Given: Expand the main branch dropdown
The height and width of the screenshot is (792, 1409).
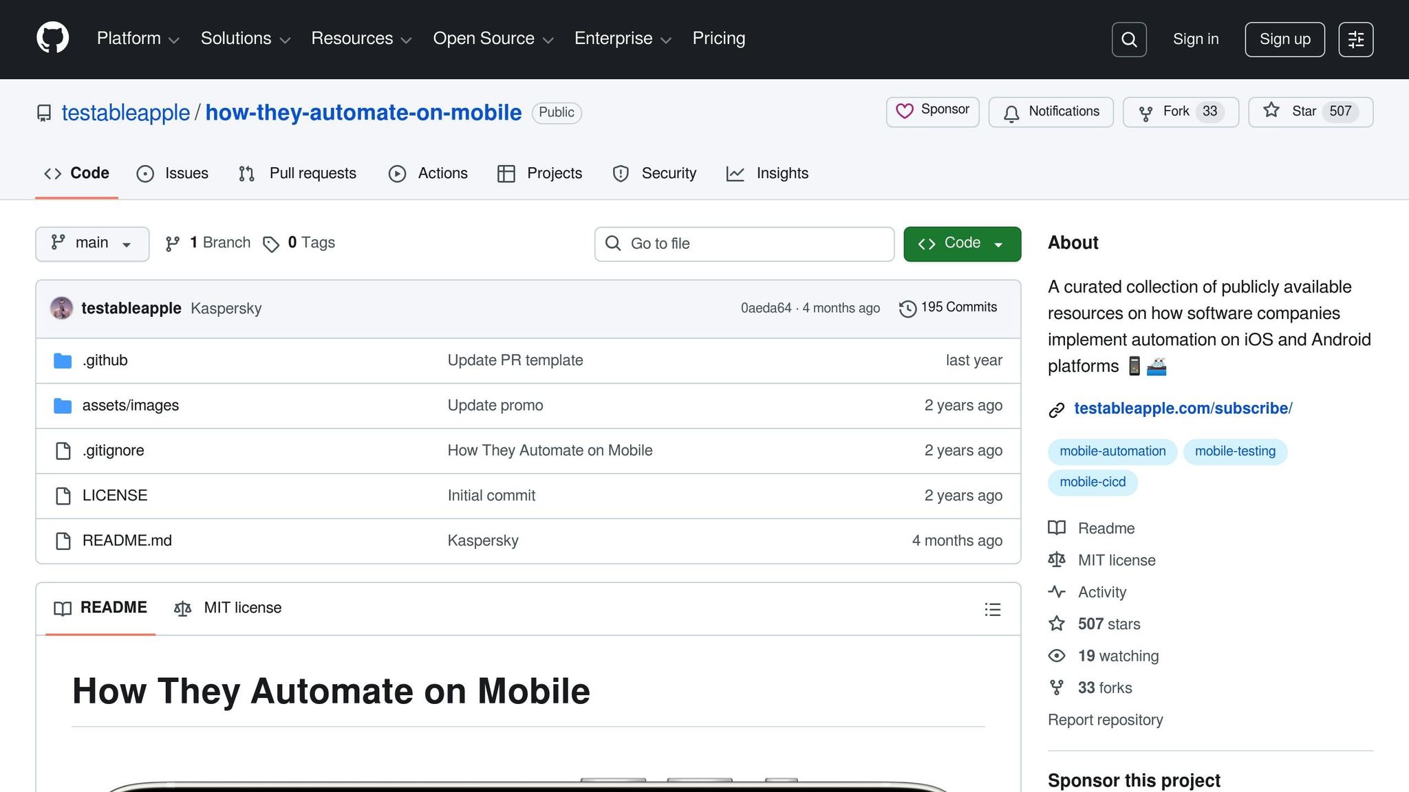Looking at the screenshot, I should (92, 243).
